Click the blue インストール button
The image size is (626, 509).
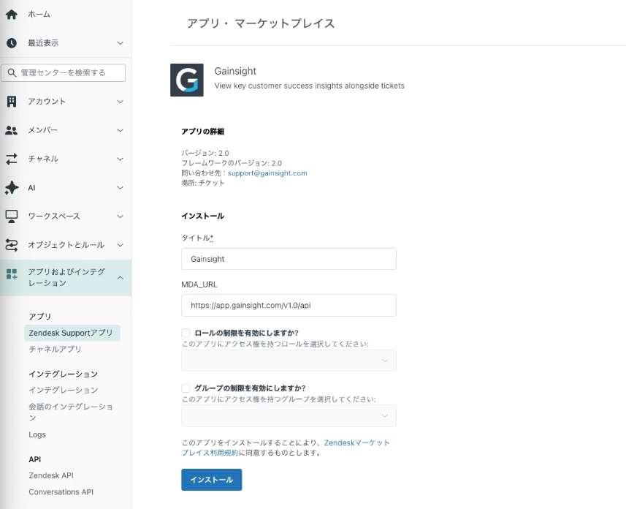pyautogui.click(x=212, y=480)
